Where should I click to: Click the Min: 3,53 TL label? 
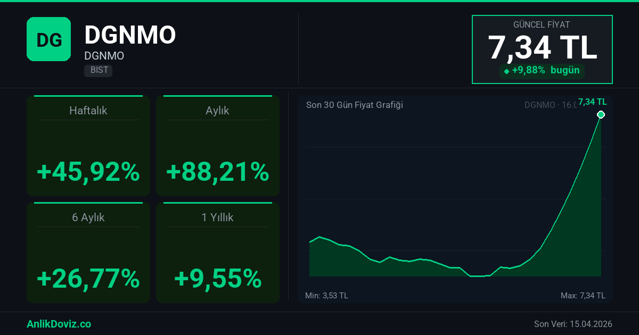(326, 296)
